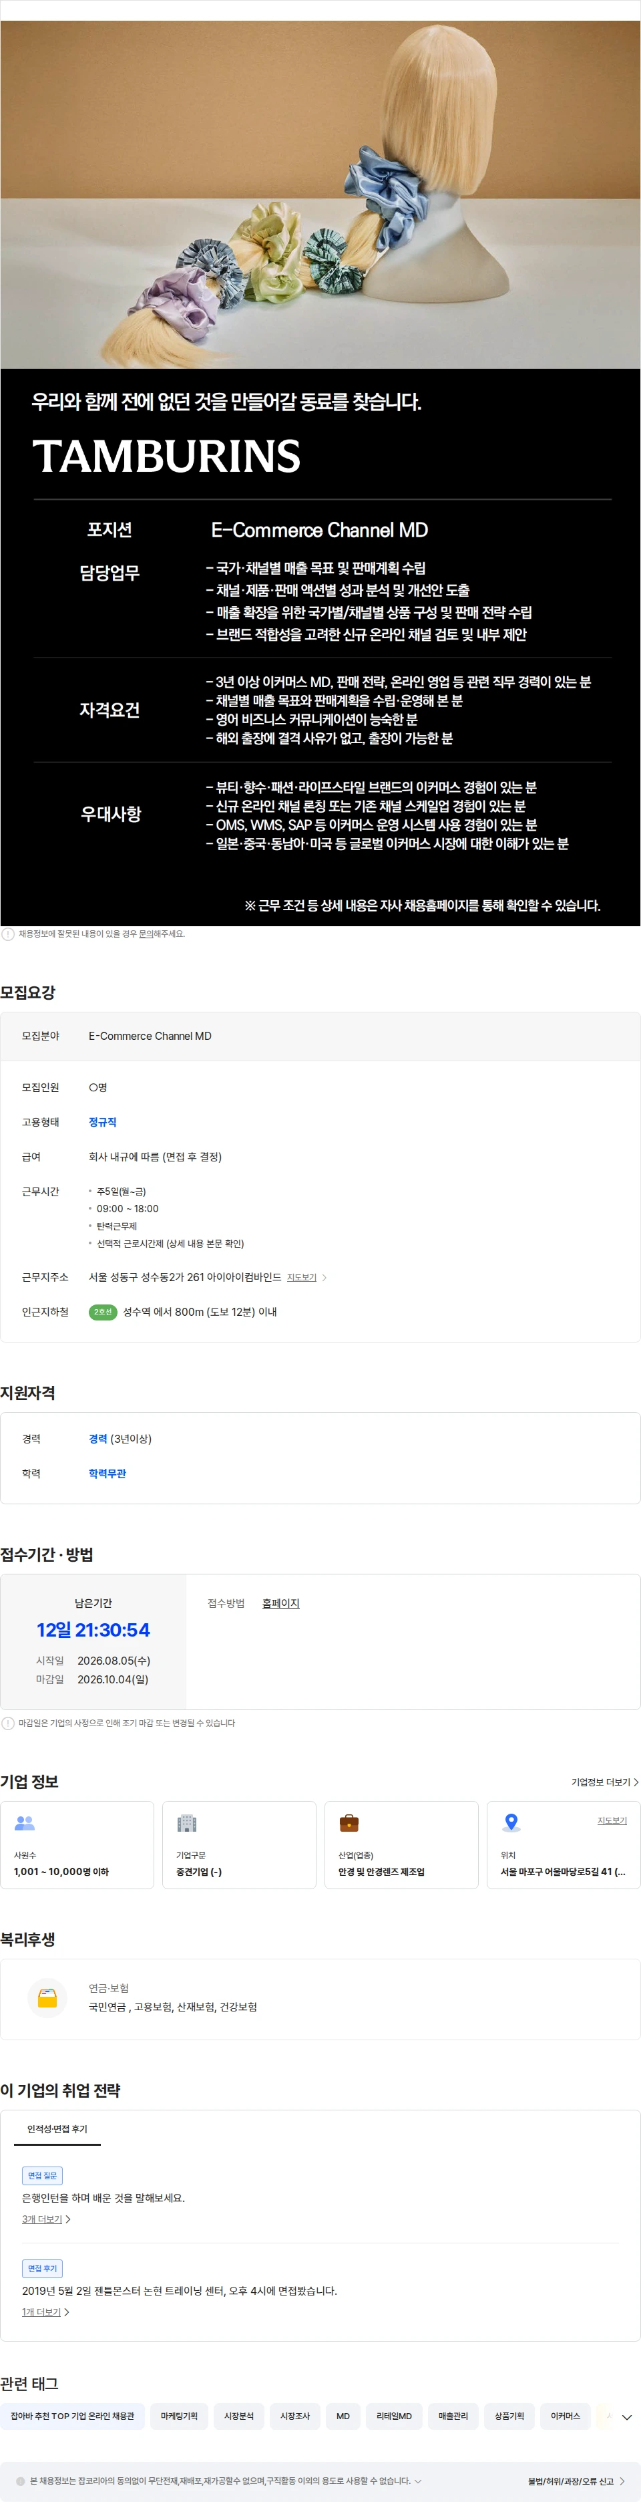Click the 서울 마포구 어울마당로5길 41 address
641x2502 pixels.
[x=562, y=1872]
